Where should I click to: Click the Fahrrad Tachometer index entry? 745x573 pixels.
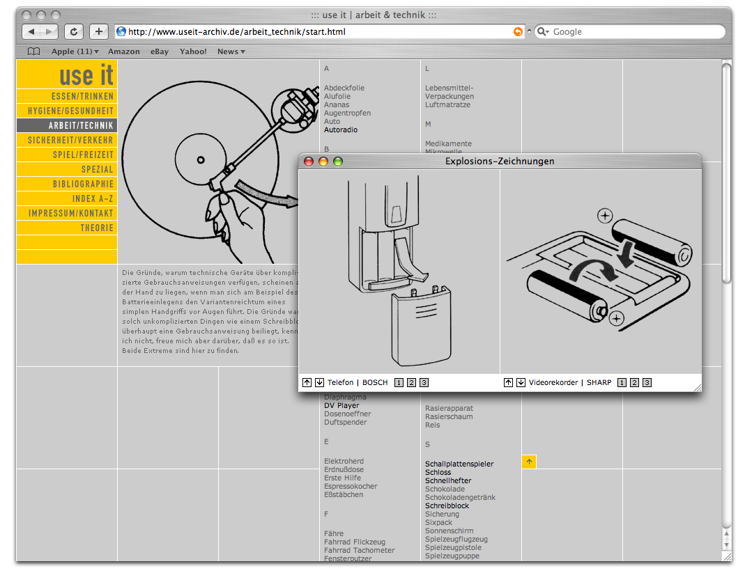click(x=359, y=550)
